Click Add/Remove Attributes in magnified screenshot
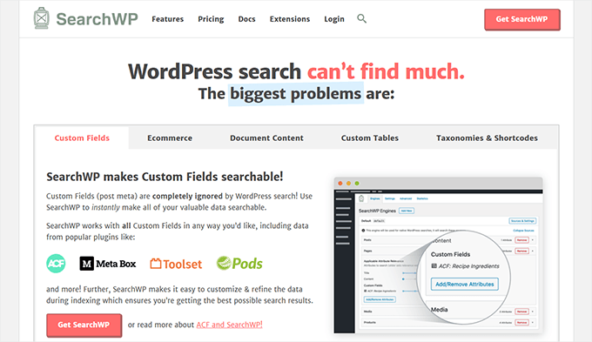Image resolution: width=592 pixels, height=342 pixels. [x=464, y=284]
